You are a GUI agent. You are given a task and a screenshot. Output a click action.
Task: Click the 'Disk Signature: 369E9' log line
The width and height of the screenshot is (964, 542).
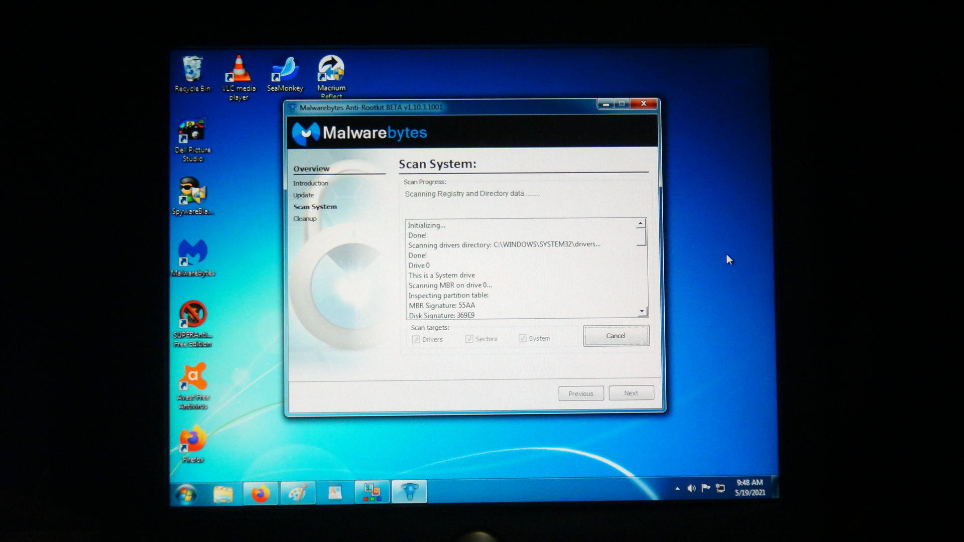pyautogui.click(x=442, y=316)
